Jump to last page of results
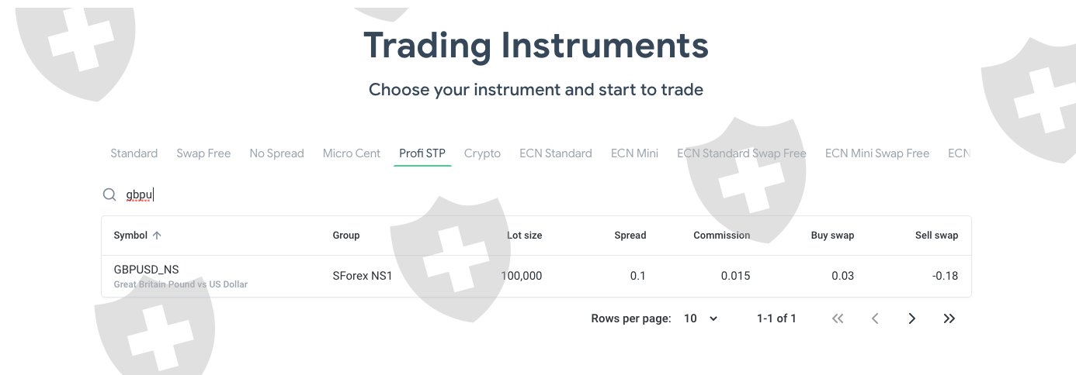Image resolution: width=1076 pixels, height=375 pixels. pyautogui.click(x=949, y=318)
